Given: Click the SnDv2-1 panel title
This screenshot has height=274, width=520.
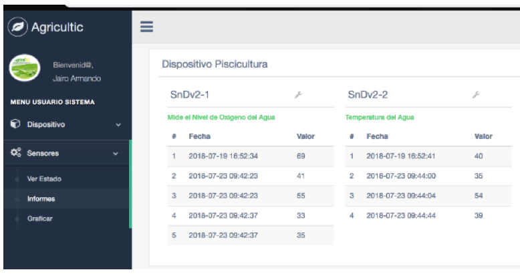Looking at the screenshot, I should pyautogui.click(x=190, y=95).
